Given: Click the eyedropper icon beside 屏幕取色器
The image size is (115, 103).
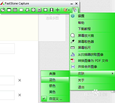Looking at the screenshot, I should (73, 42).
